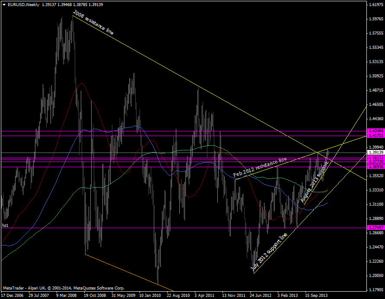The height and width of the screenshot is (299, 385).
Task: Select the 'hz1' horizontal line label
Action: (5, 225)
